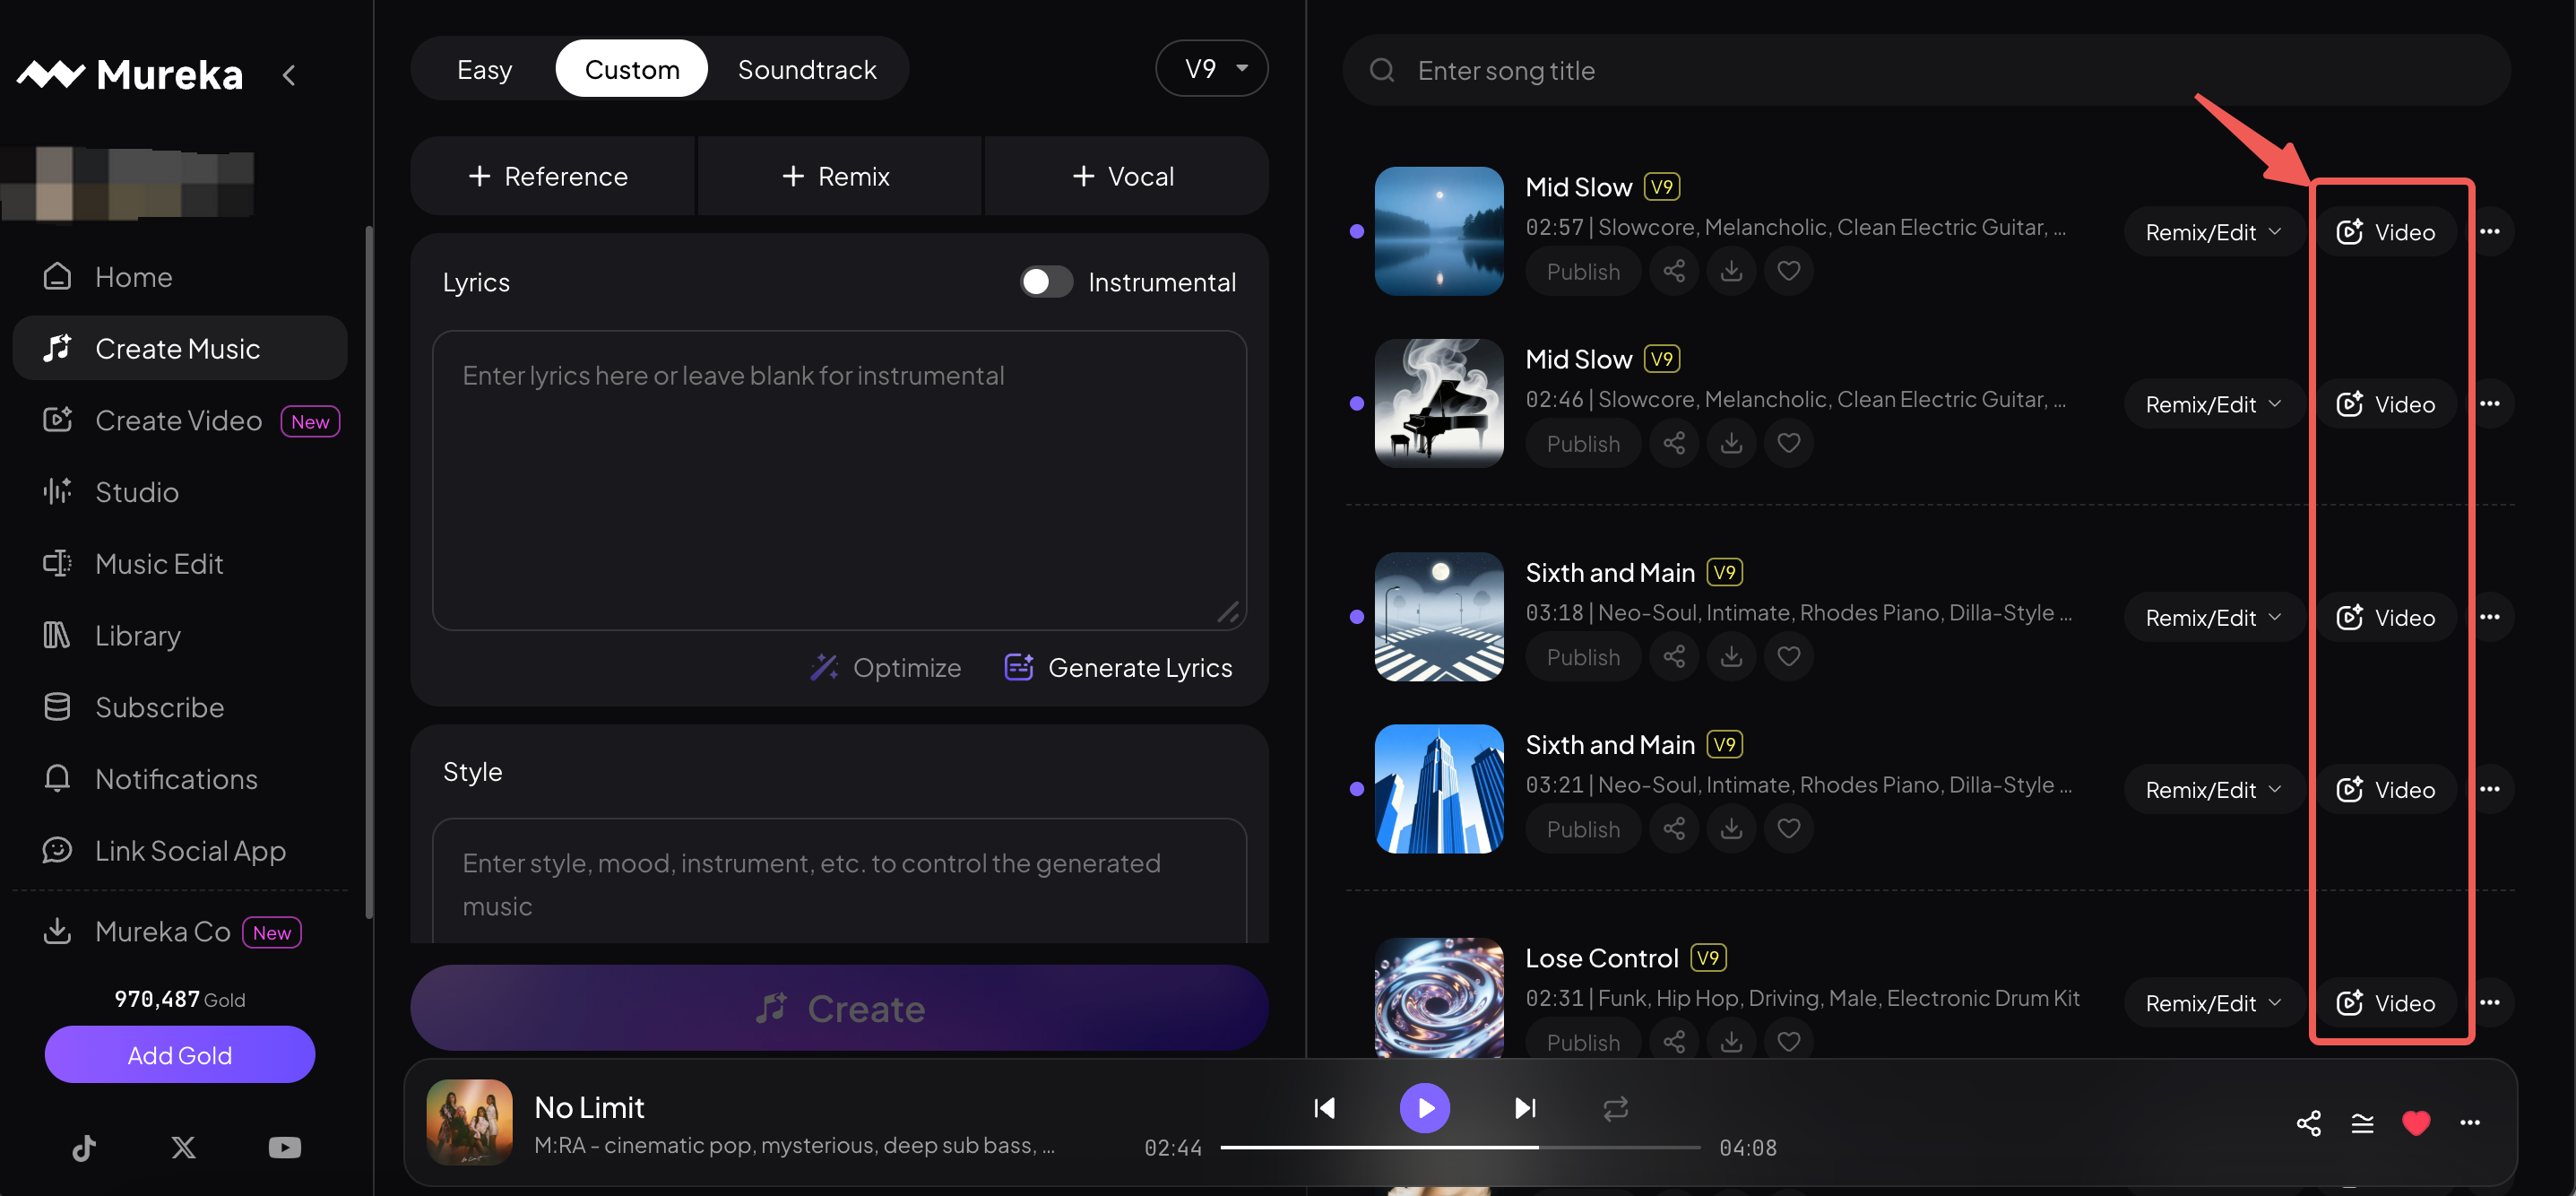2576x1196 pixels.
Task: Expand Remix/Edit for Sixth and Main 03:18
Action: tap(2213, 617)
